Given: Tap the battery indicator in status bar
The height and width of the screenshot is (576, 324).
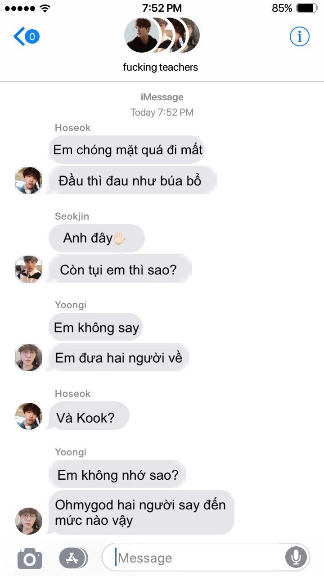Looking at the screenshot, I should click(307, 8).
